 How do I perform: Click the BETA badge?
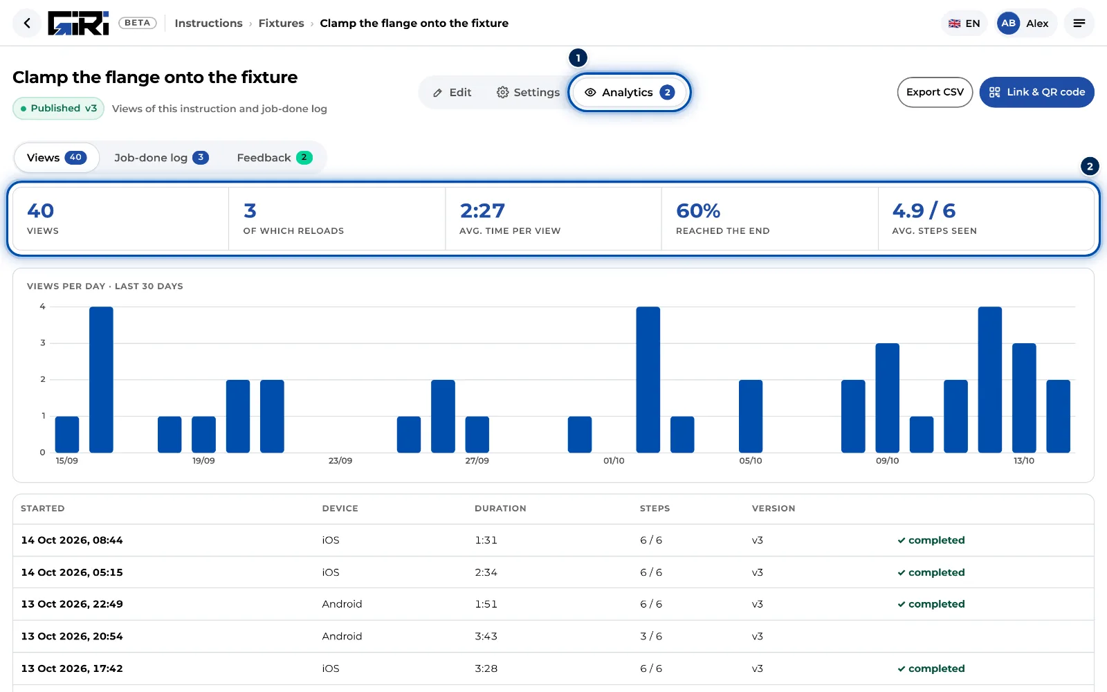[138, 23]
